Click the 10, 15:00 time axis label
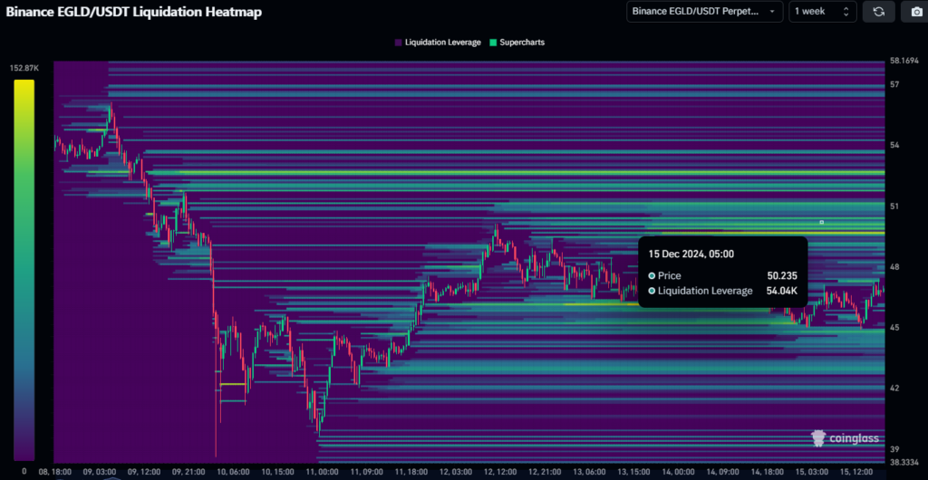The width and height of the screenshot is (928, 480). pyautogui.click(x=279, y=472)
